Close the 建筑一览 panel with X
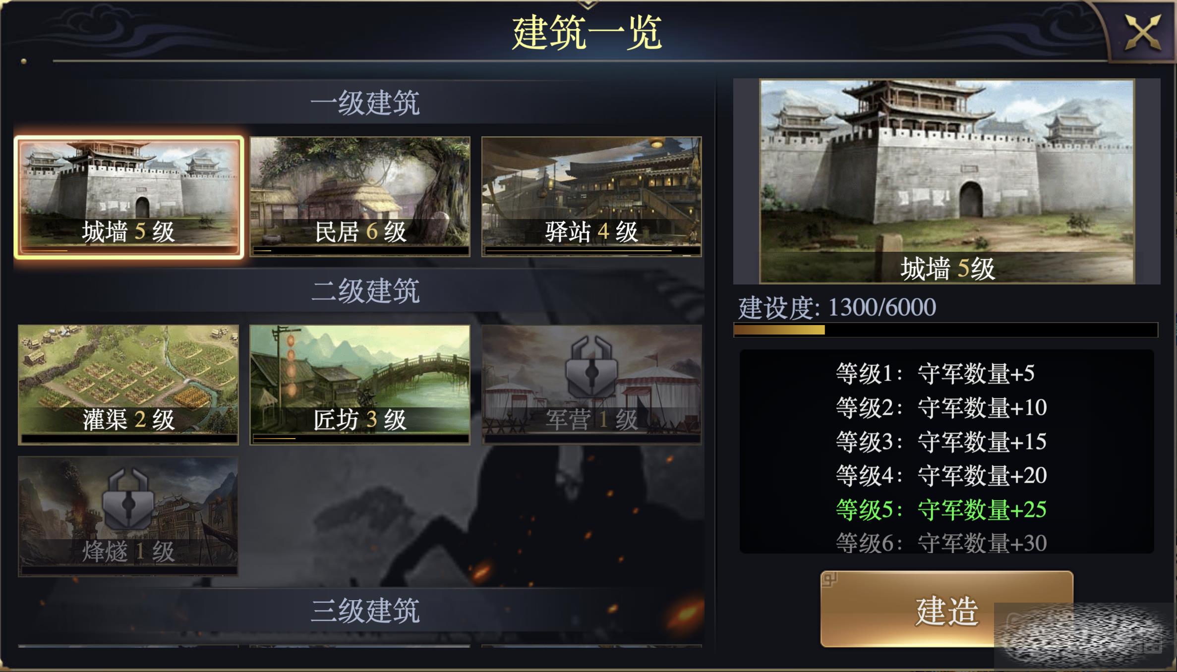Viewport: 1177px width, 672px height. click(1143, 33)
